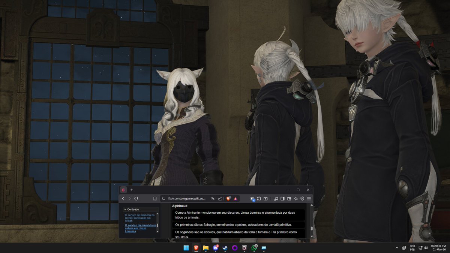Open Discord from the taskbar
Image resolution: width=450 pixels, height=253 pixels.
tap(215, 248)
